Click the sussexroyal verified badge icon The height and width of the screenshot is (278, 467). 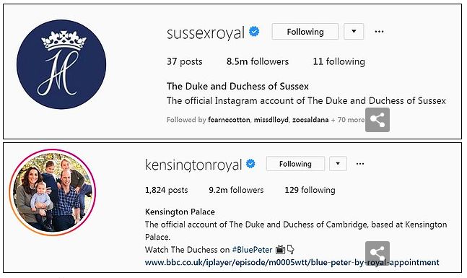(x=254, y=31)
